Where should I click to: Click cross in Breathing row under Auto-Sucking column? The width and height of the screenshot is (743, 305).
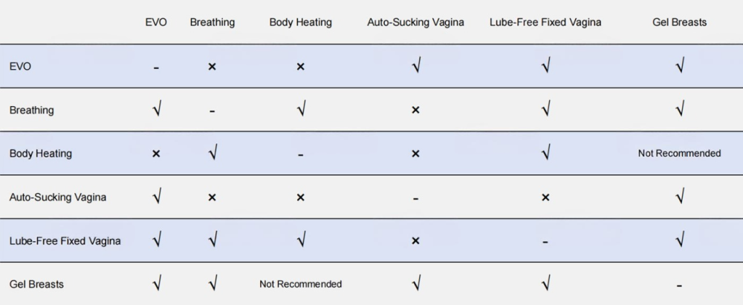tap(415, 110)
